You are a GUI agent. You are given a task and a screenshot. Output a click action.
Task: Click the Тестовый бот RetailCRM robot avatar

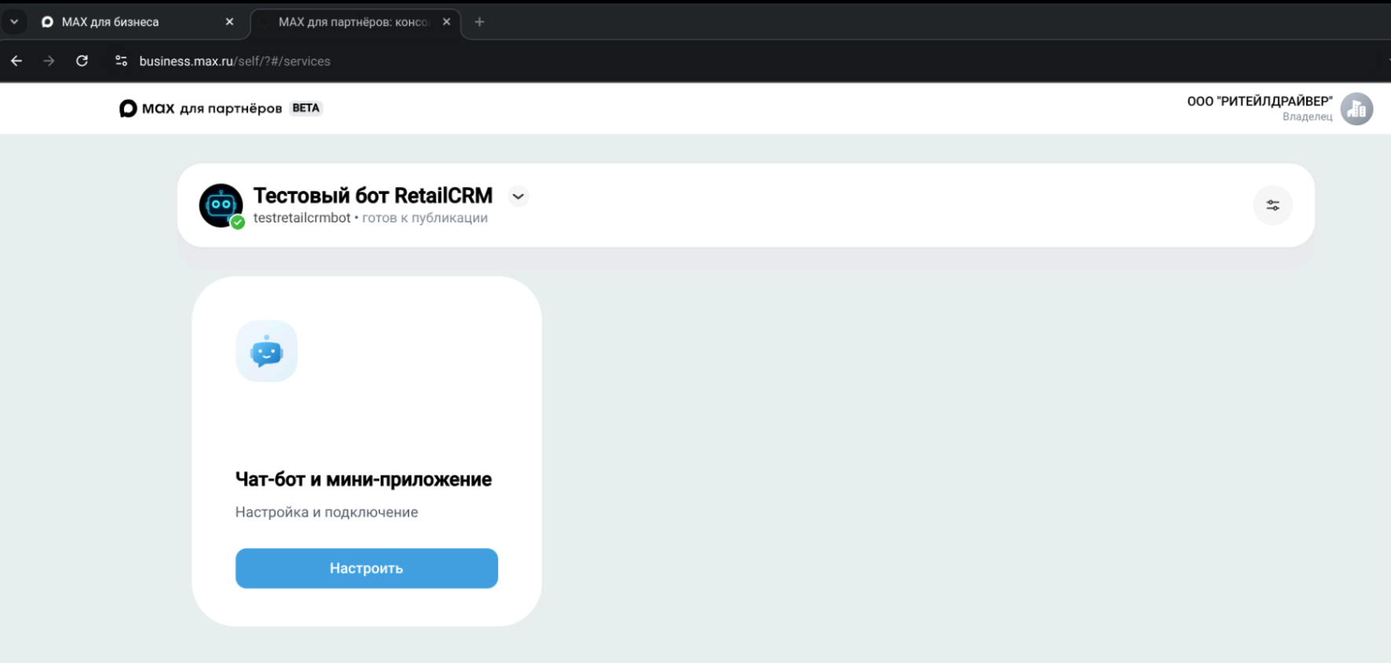(x=221, y=205)
